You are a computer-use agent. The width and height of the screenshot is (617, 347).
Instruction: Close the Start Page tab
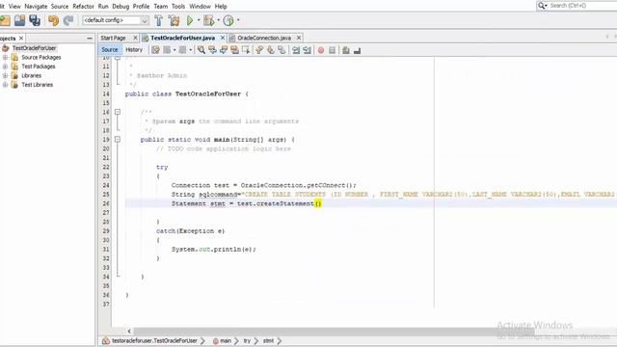(135, 38)
